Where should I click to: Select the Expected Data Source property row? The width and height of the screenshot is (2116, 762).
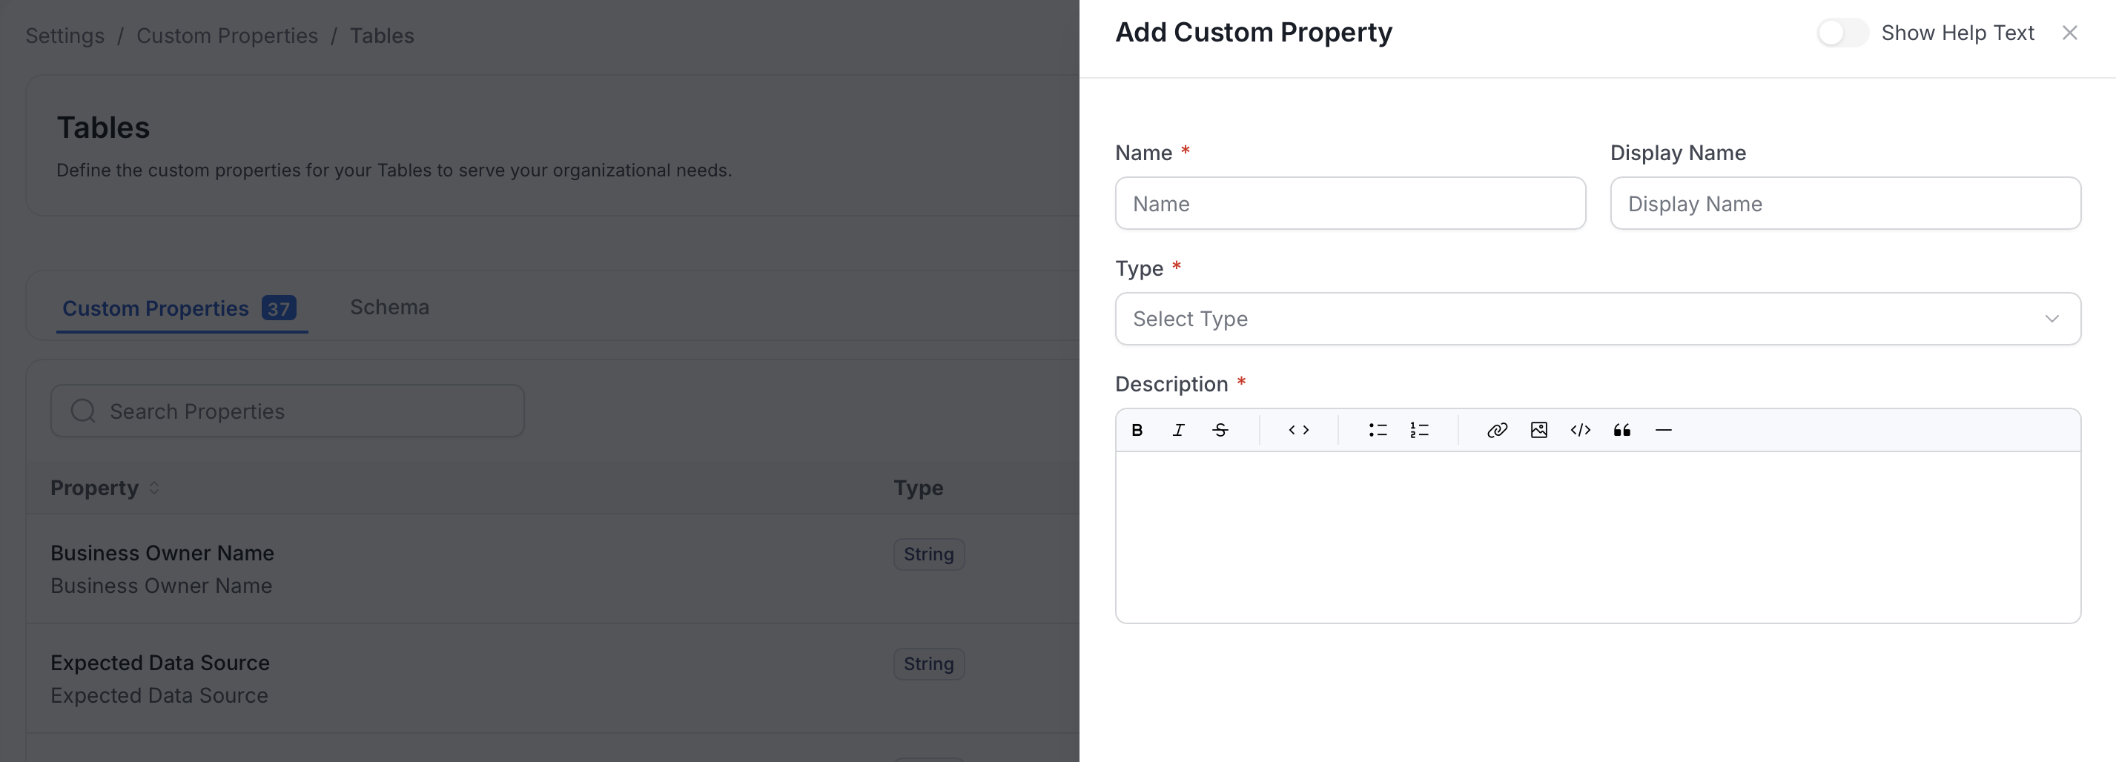point(552,678)
